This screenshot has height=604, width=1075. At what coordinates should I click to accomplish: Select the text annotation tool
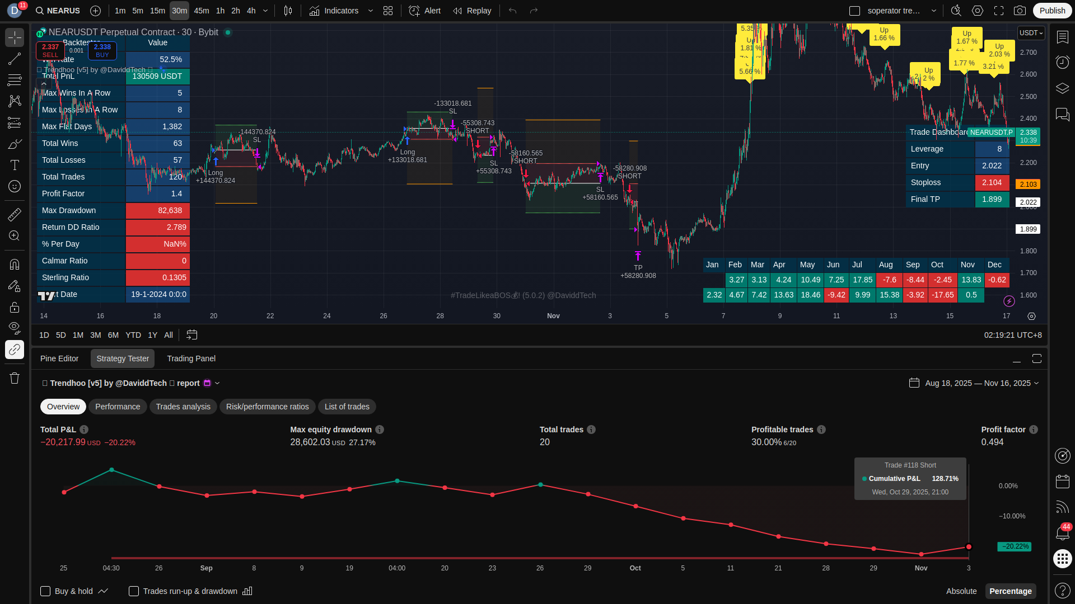(x=15, y=165)
